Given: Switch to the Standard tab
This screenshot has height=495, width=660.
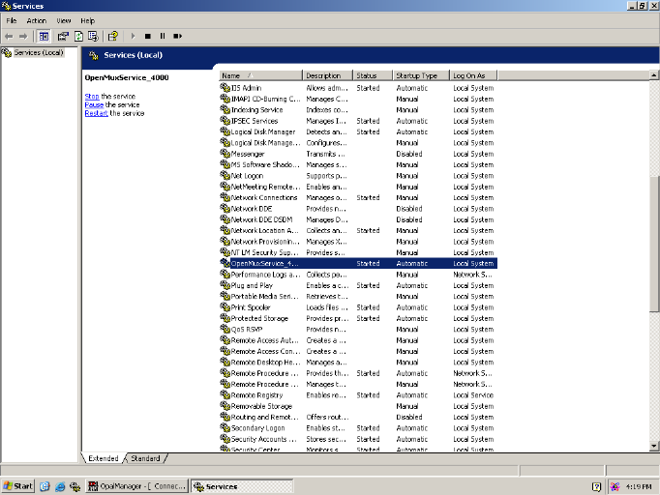Looking at the screenshot, I should 146,458.
